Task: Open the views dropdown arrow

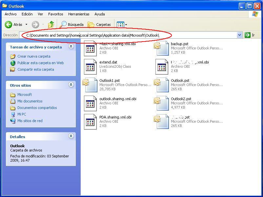Action: [x=126, y=24]
